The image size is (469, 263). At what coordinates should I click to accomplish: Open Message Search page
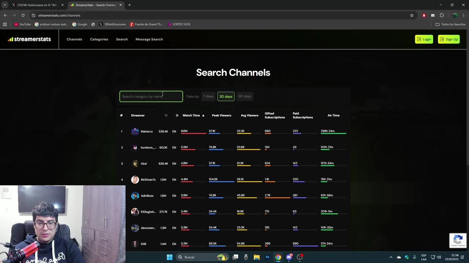149,39
